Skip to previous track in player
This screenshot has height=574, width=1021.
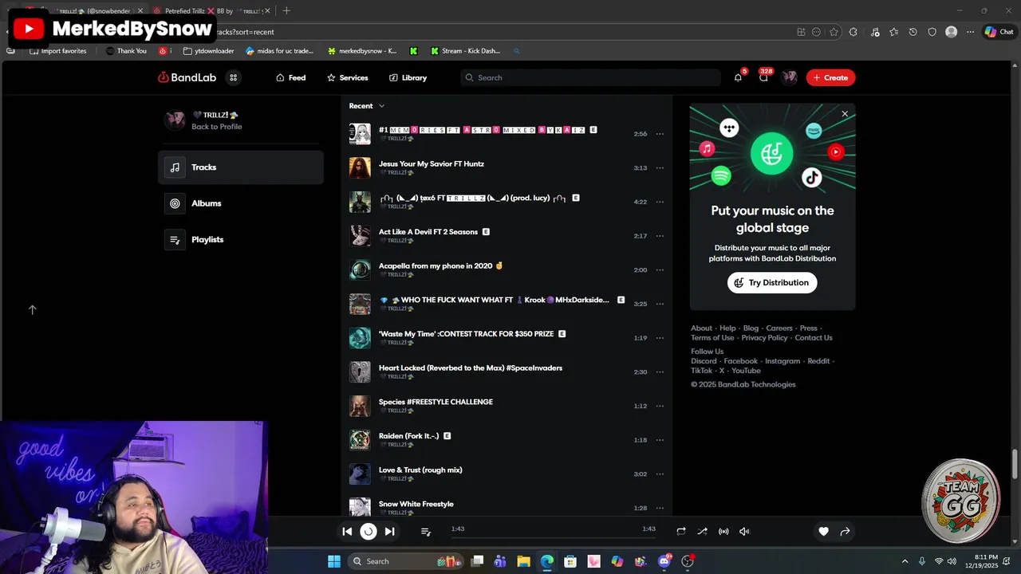point(347,531)
